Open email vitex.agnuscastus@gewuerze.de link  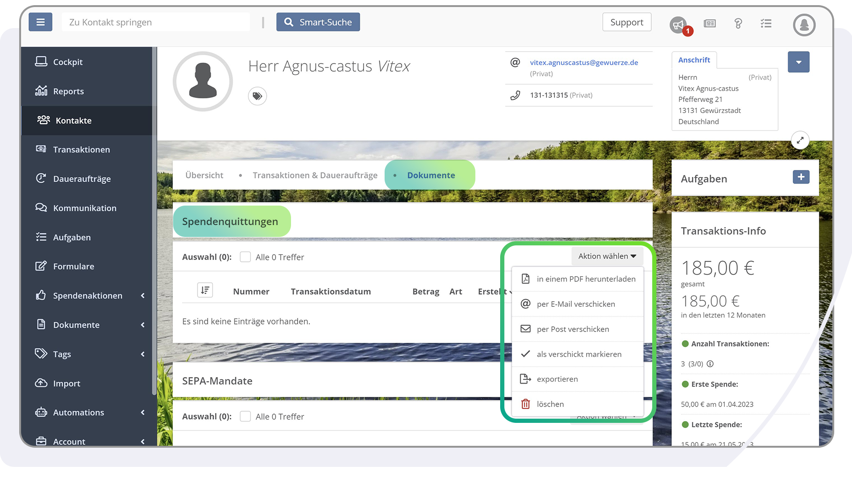[x=584, y=62]
